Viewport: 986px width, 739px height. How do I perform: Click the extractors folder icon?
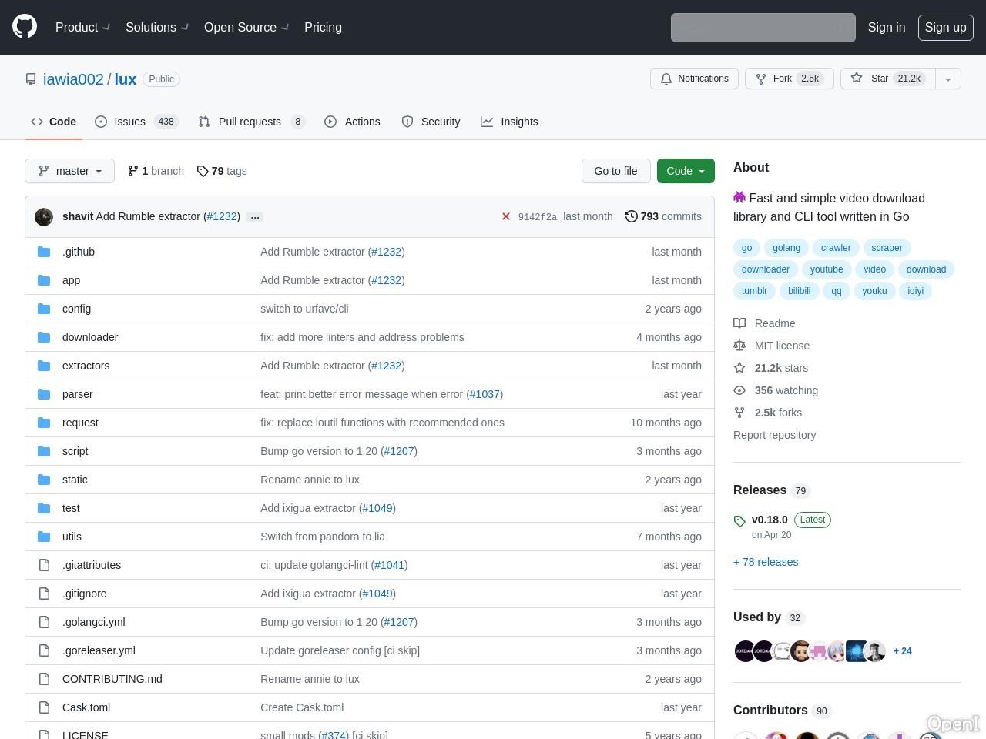[45, 366]
